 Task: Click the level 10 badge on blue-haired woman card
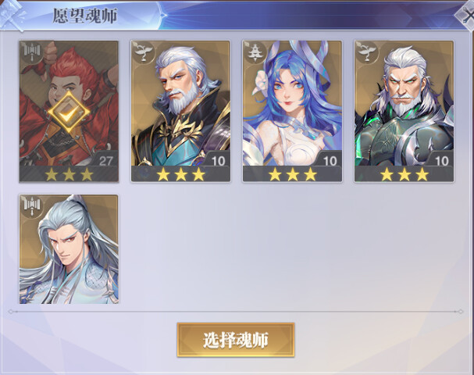click(330, 161)
